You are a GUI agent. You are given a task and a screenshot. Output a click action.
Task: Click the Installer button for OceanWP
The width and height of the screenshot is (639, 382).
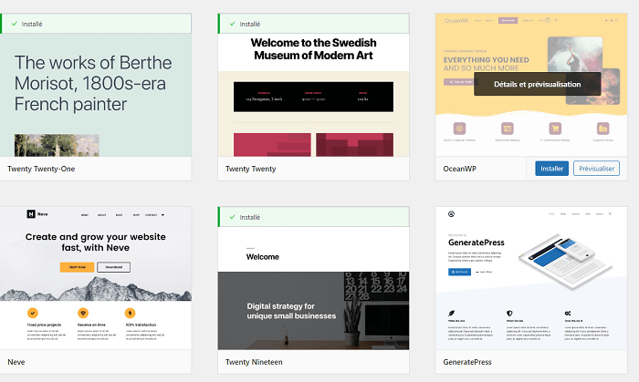click(x=551, y=169)
